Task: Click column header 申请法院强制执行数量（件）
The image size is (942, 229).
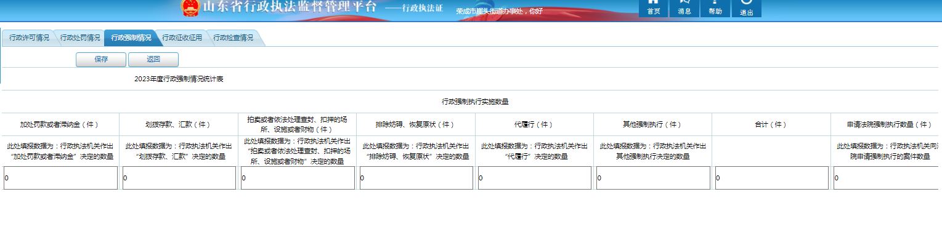Action: 890,124
